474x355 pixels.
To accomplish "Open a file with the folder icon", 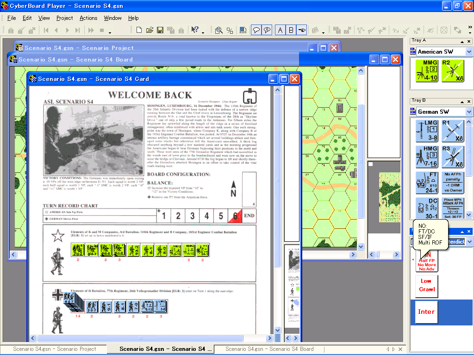I will 150,30.
